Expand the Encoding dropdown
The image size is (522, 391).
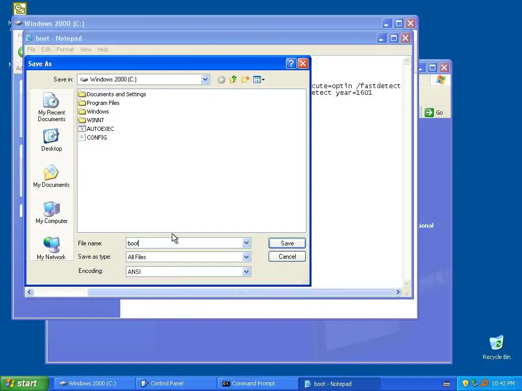246,272
